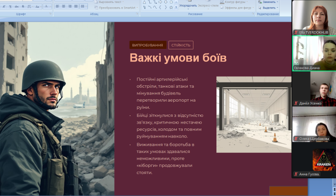
Task: Toggle strikethrough text formatting
Action: tap(17, 7)
